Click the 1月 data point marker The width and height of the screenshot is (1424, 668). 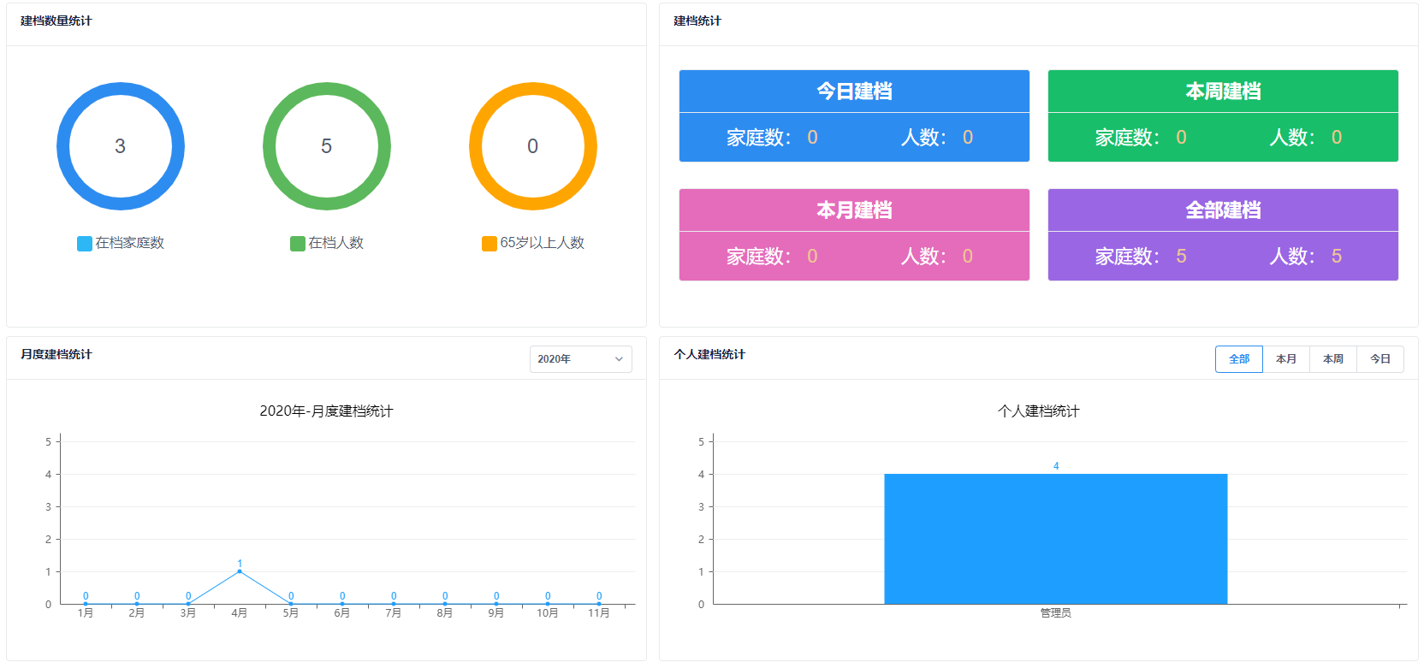(86, 604)
